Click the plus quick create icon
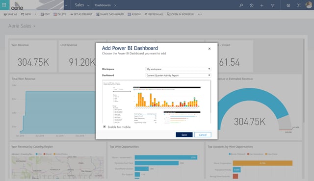The width and height of the screenshot is (314, 181). tap(262, 5)
